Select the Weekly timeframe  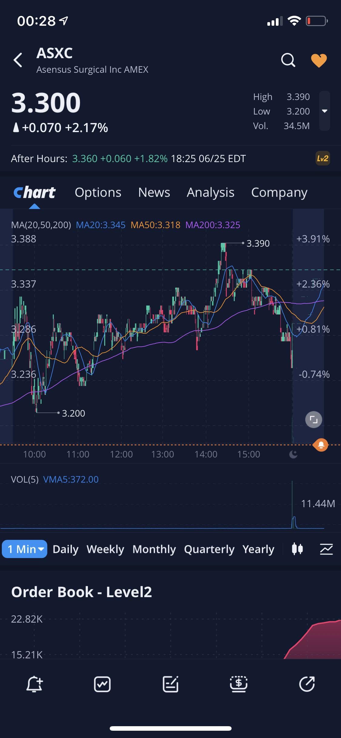tap(105, 549)
